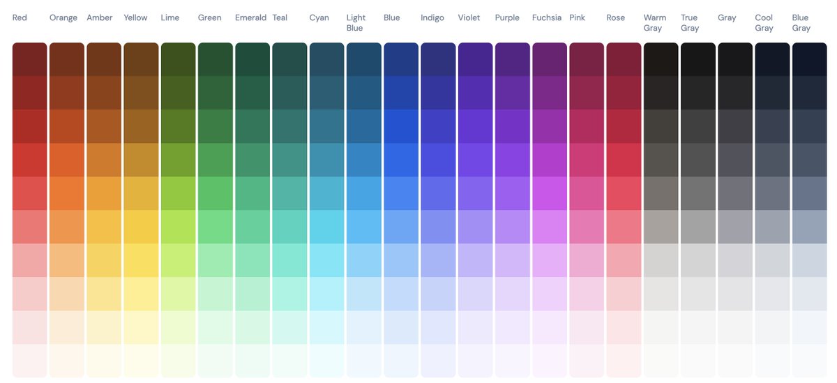Click the Light Blue column heading
The height and width of the screenshot is (383, 837).
355,22
